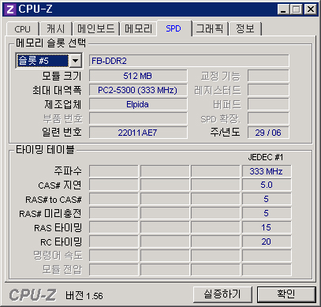The height and width of the screenshot is (307, 321).
Task: Click the RAS# 미리충전 value 5
Action: coord(267,213)
